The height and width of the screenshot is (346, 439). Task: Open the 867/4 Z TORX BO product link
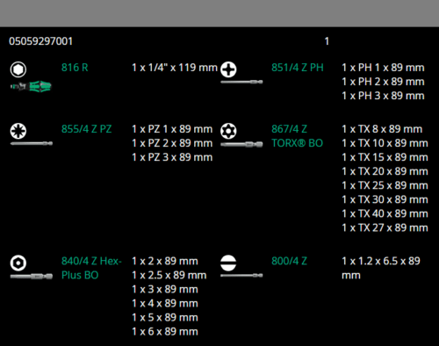(x=297, y=136)
